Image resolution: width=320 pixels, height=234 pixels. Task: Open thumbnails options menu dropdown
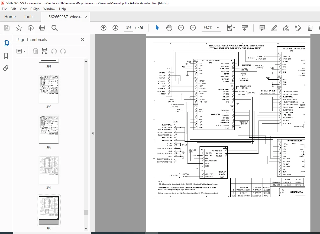click(21, 51)
